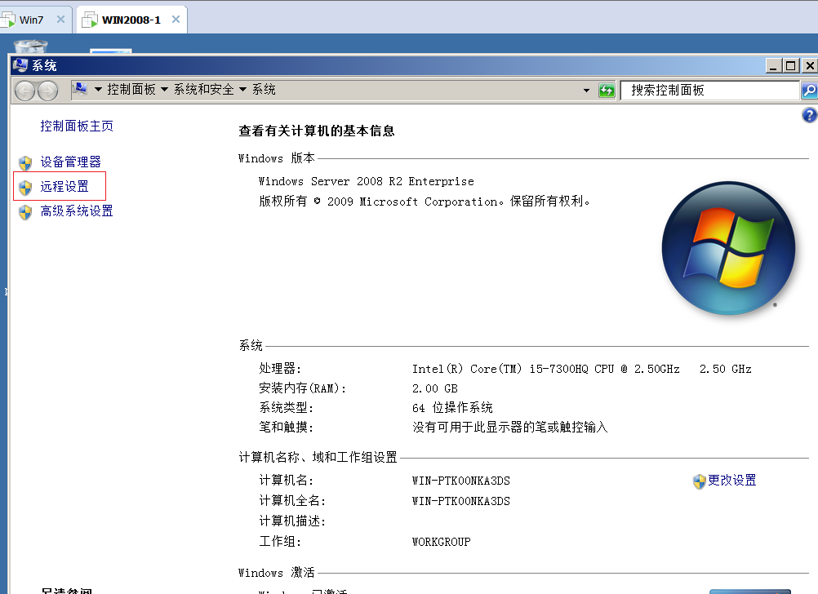
Task: Click the shield icon beside 高级系统设置
Action: (x=25, y=211)
